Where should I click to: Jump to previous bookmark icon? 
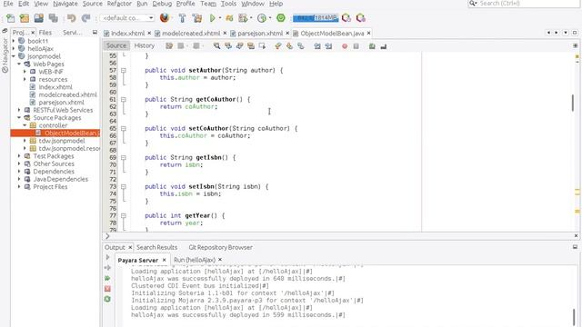pyautogui.click(x=278, y=46)
